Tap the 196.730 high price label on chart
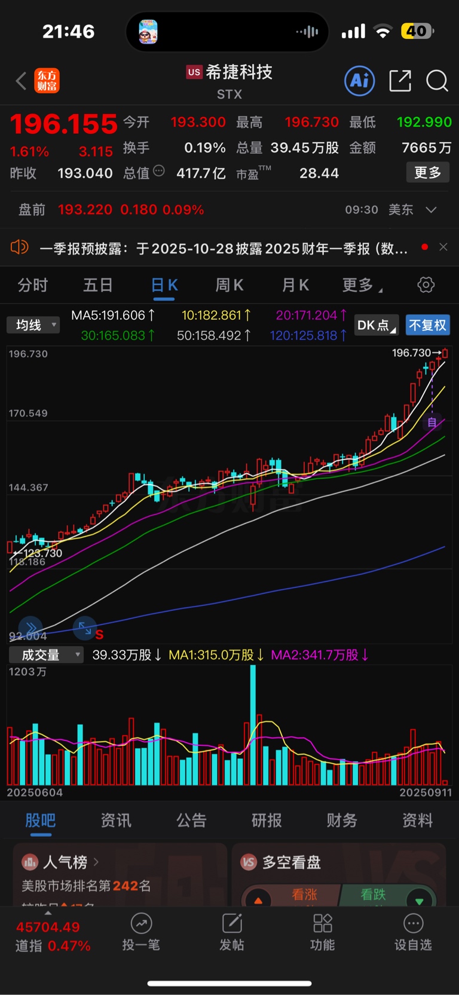This screenshot has height=995, width=459. [x=411, y=353]
